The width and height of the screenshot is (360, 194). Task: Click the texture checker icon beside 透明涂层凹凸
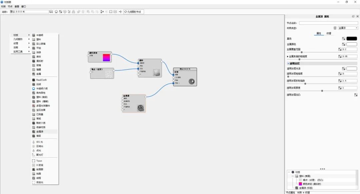(356, 95)
